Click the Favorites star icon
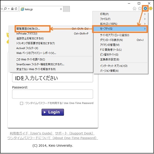 [x=140, y=9]
